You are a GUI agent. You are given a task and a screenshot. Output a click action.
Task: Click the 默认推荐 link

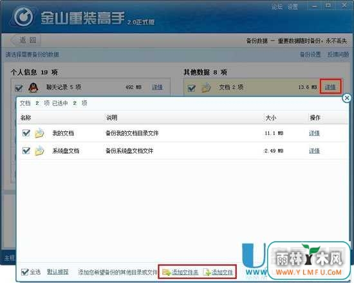[57, 272]
